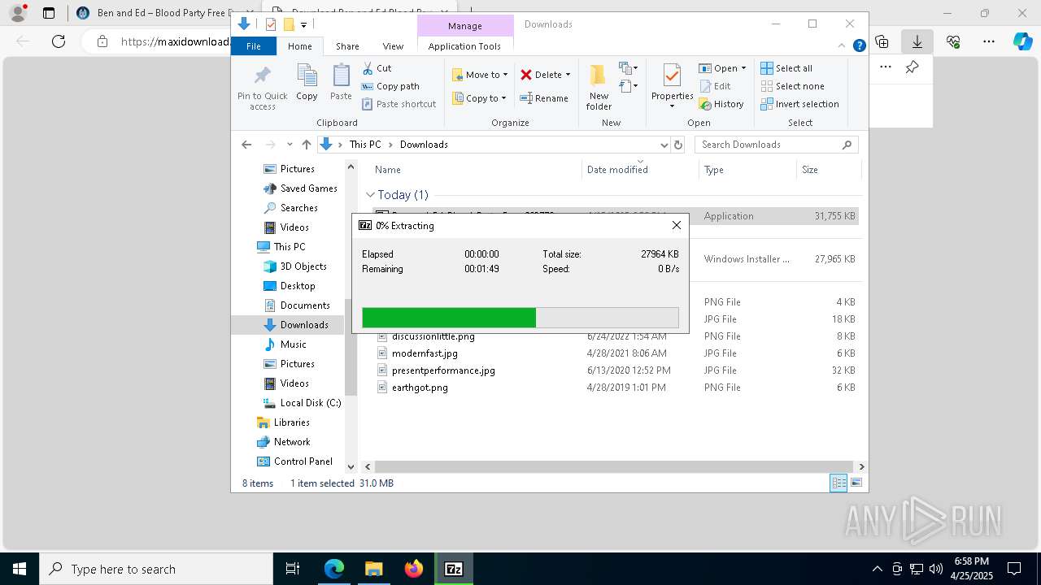This screenshot has width=1041, height=585.
Task: Click the Rename command
Action: [x=544, y=98]
